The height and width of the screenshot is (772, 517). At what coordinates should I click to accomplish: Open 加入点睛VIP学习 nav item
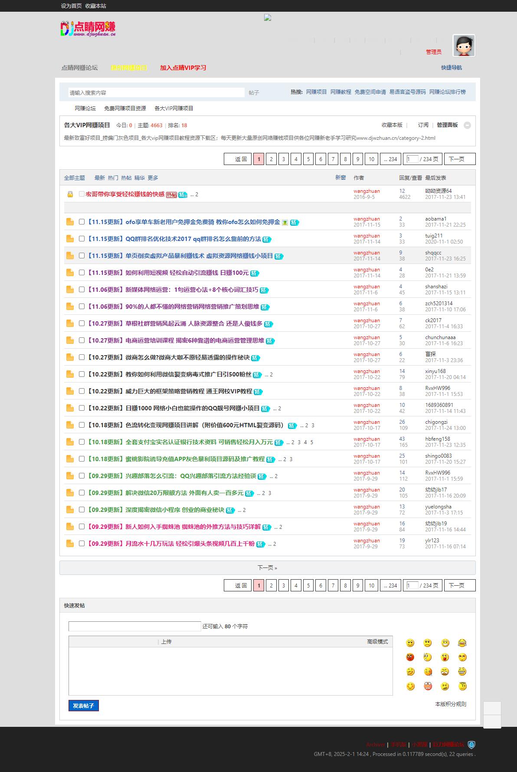pyautogui.click(x=183, y=68)
